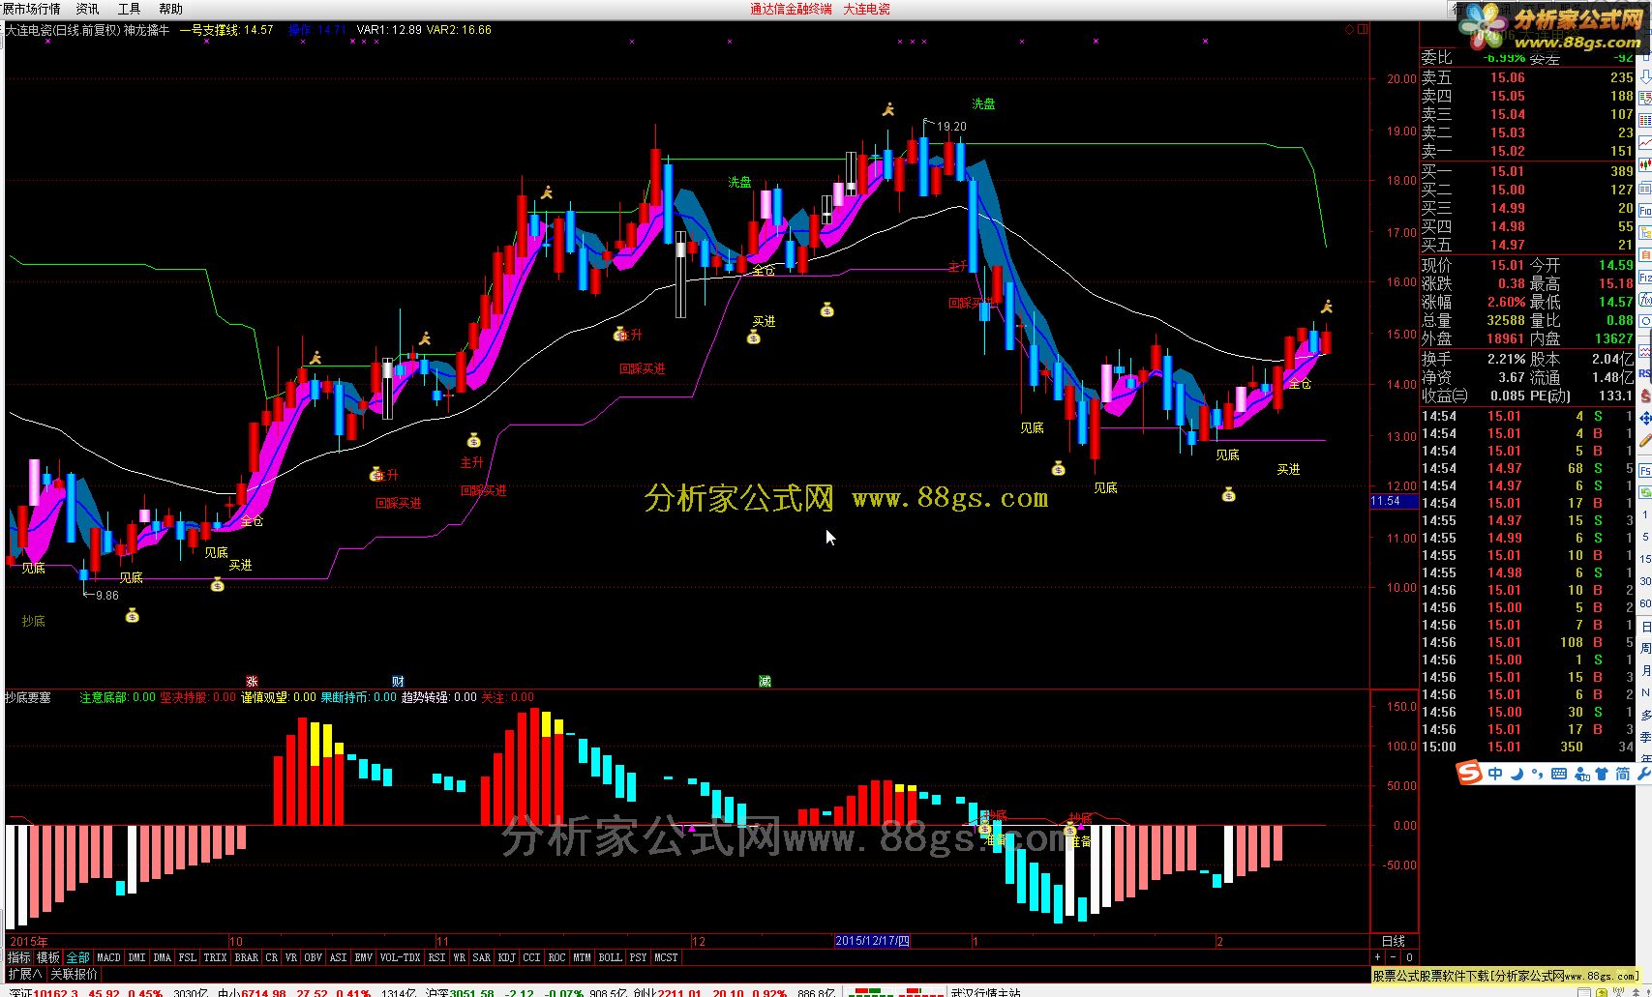The height and width of the screenshot is (997, 1652).
Task: Open the 关联报价 tab
Action: pos(75,974)
